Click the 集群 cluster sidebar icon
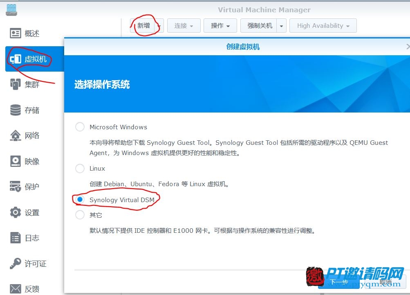410x295 pixels. pos(16,84)
